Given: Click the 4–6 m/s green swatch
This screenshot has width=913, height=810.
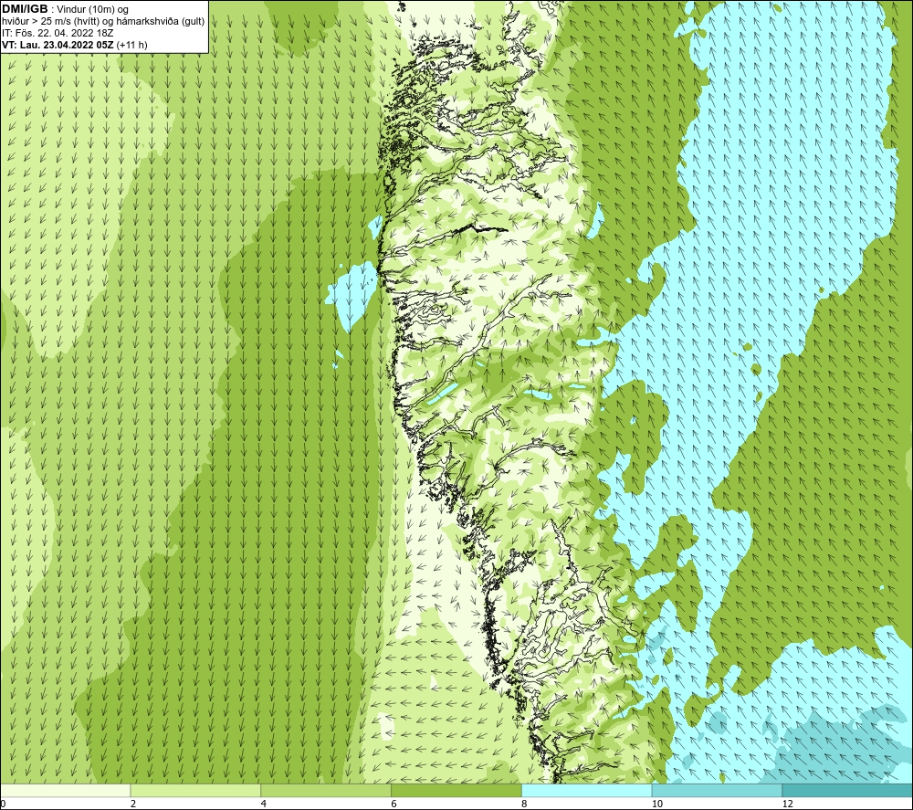Looking at the screenshot, I should click(326, 790).
